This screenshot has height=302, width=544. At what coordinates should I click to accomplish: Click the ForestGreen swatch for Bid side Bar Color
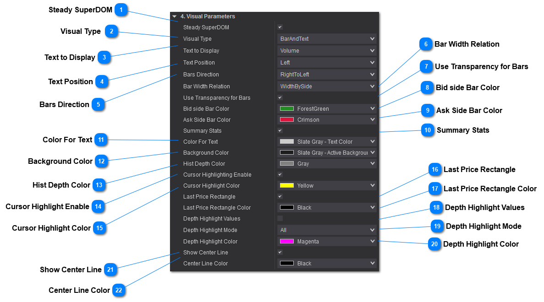pos(287,109)
